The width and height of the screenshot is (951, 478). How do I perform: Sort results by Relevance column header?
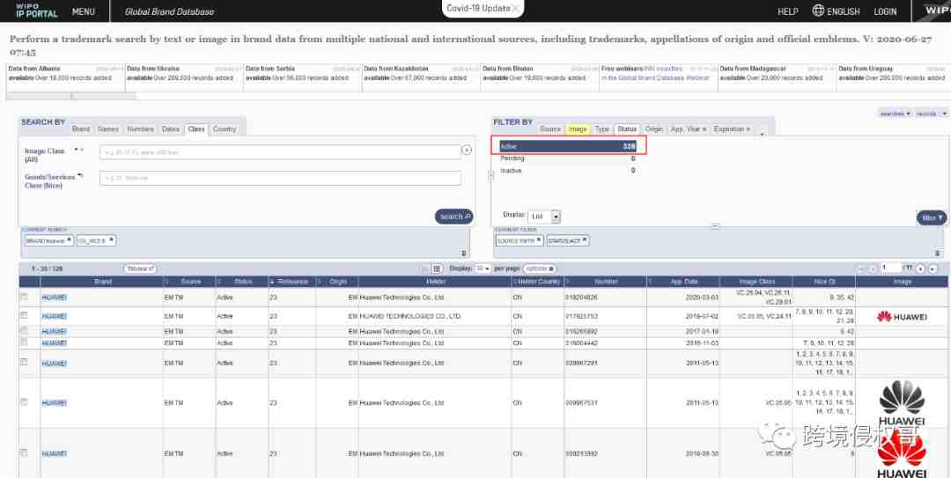[x=292, y=282]
